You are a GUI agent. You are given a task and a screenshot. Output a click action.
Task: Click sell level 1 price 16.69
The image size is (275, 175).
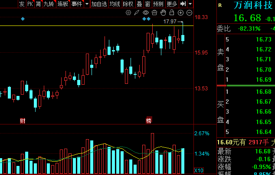(x=264, y=80)
